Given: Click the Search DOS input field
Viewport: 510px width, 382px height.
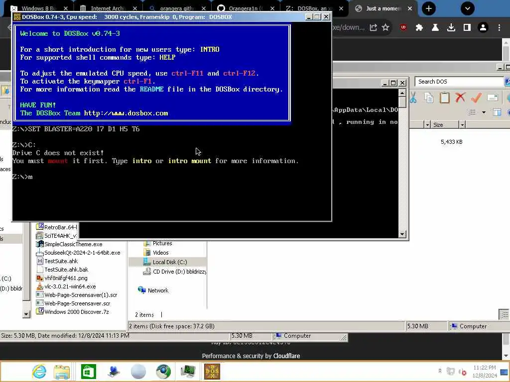Looking at the screenshot, I should 459,82.
